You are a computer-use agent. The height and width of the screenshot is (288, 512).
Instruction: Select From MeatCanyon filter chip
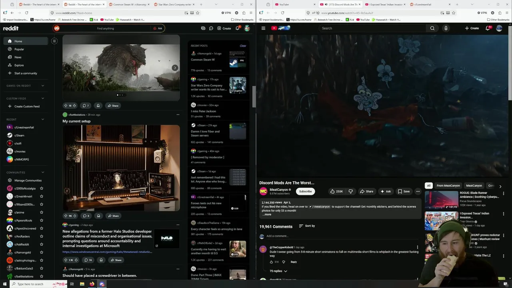coord(448,186)
